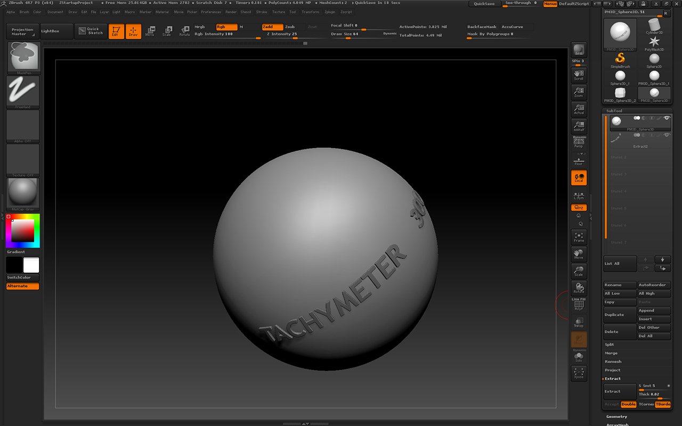Image resolution: width=682 pixels, height=426 pixels.
Task: Select the PolyMesh3D star tool
Action: 654,43
